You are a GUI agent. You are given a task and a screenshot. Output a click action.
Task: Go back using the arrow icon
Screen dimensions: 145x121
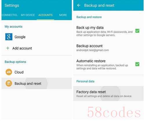[79, 5]
